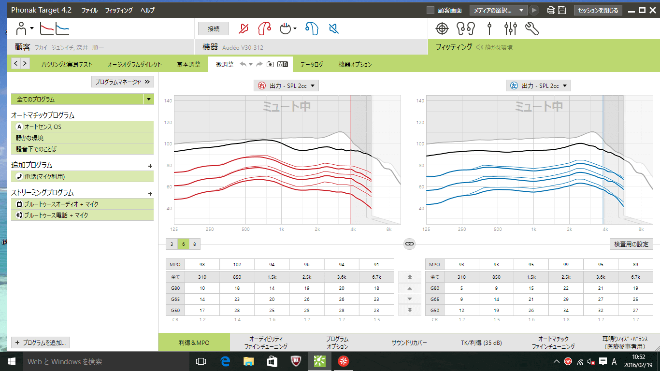
Task: Select the オートセンス OS program
Action: click(x=82, y=127)
